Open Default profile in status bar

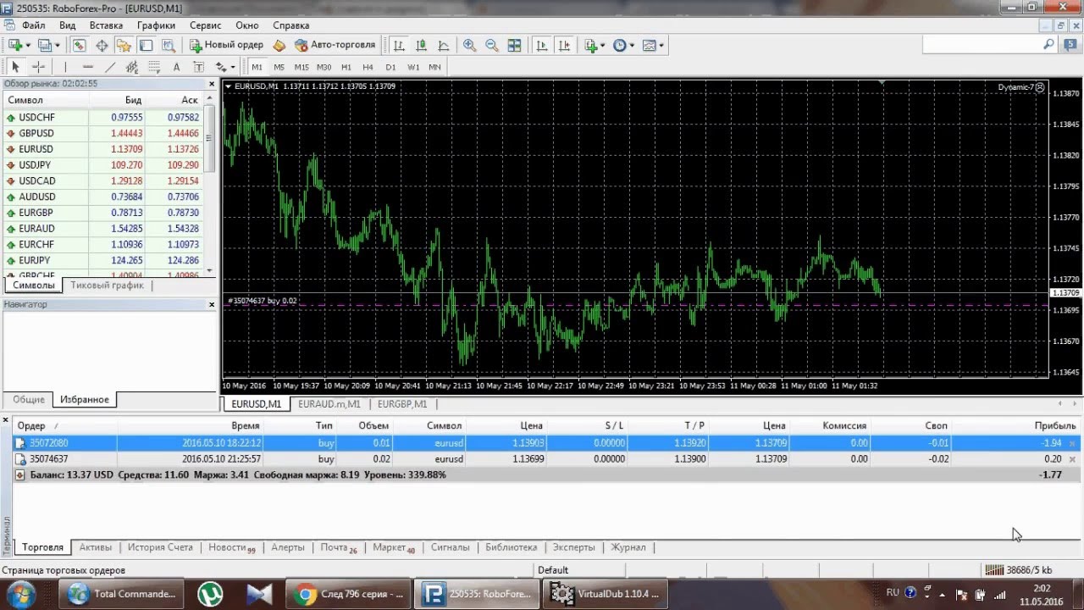[553, 570]
